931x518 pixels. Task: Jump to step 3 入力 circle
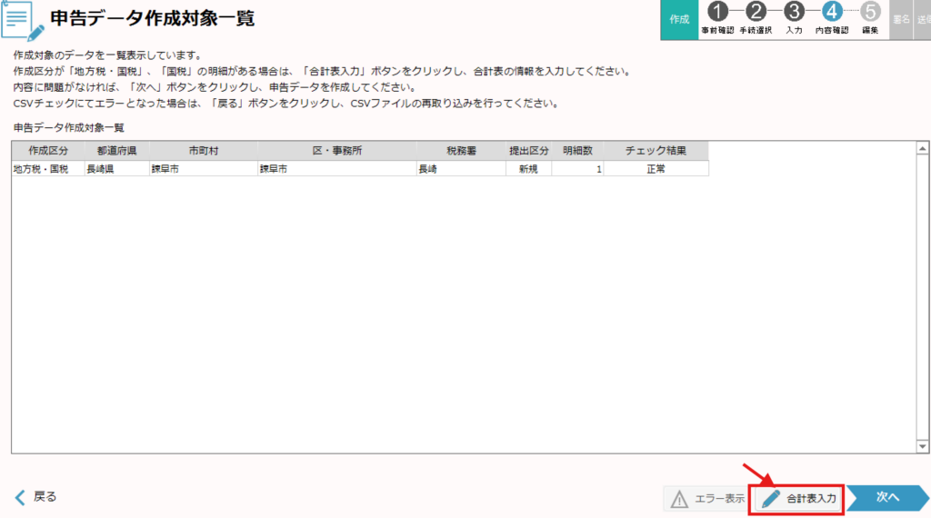(794, 13)
